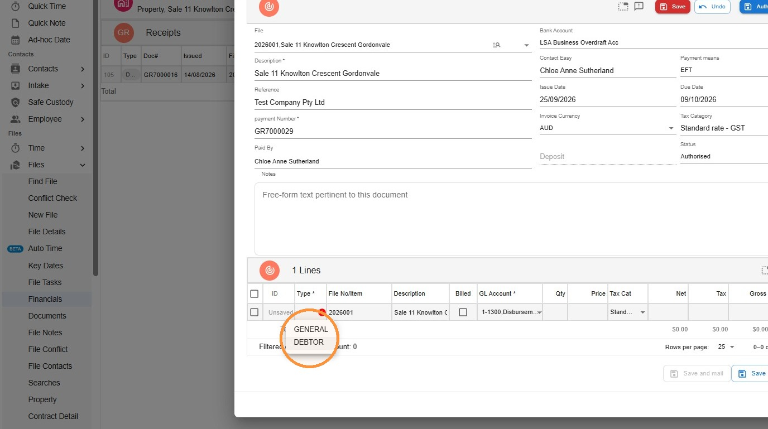
Task: Expand the Intake sidebar submenu chevron
Action: [x=83, y=86]
